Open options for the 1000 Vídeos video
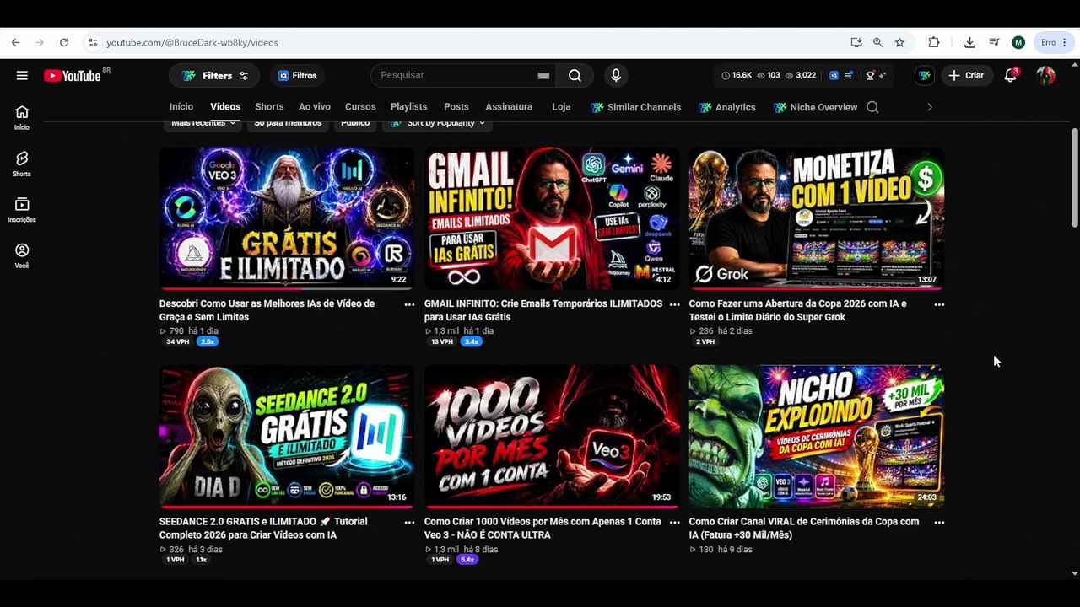Screen dimensions: 1080x607 (x=674, y=522)
